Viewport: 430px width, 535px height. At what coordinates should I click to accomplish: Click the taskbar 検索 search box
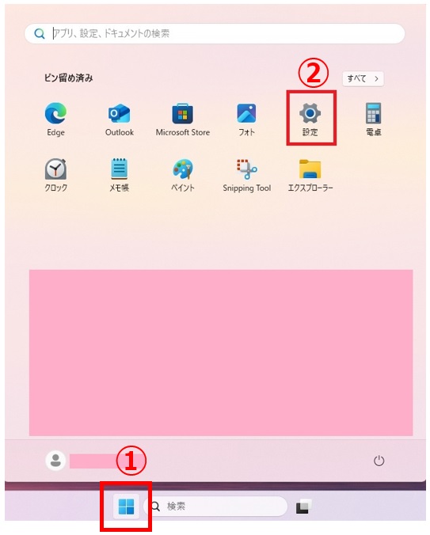[215, 506]
